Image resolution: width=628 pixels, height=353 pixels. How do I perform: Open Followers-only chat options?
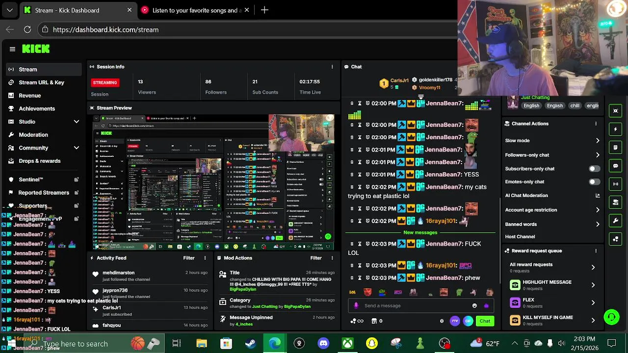552,155
